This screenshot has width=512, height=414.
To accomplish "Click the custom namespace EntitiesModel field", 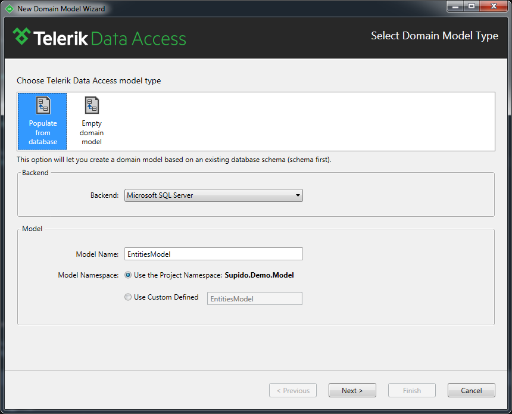I will [x=255, y=298].
